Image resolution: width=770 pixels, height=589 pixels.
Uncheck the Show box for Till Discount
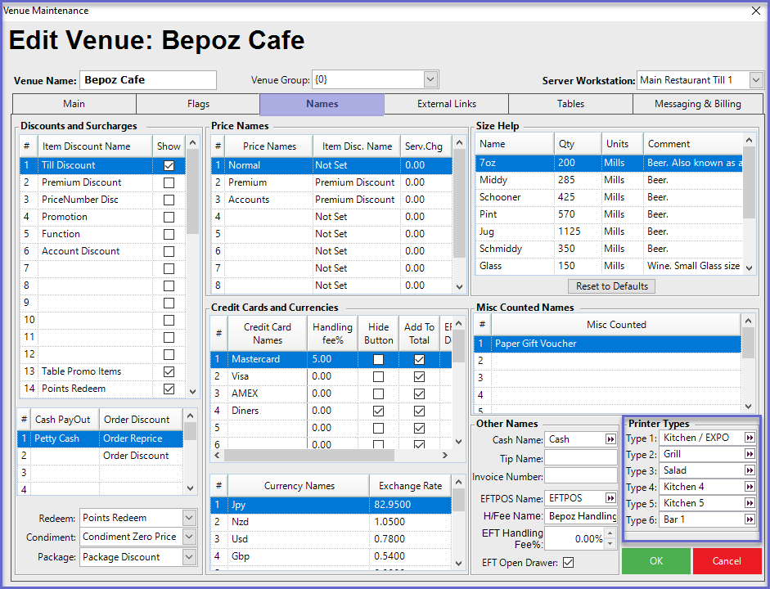(169, 165)
